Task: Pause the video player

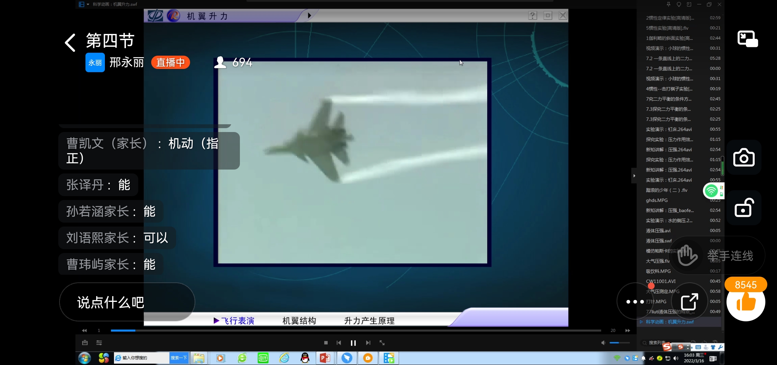Action: (353, 343)
